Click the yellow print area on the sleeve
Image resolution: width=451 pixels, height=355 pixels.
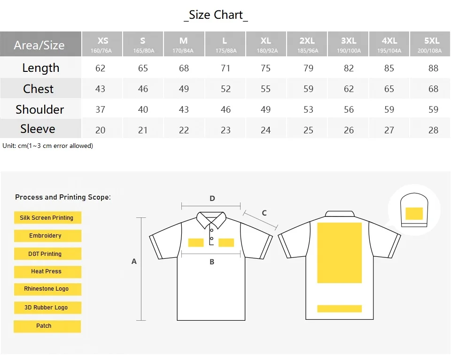[414, 214]
